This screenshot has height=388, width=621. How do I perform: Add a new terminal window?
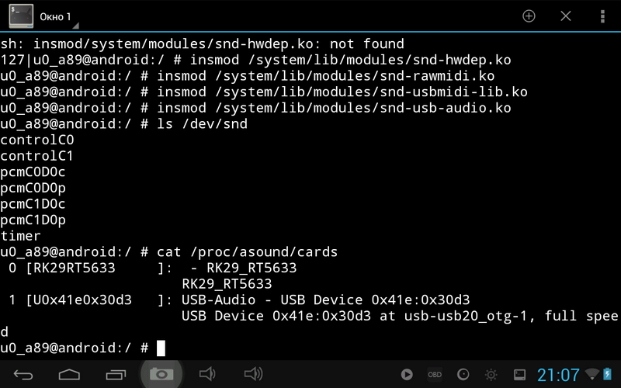click(529, 16)
